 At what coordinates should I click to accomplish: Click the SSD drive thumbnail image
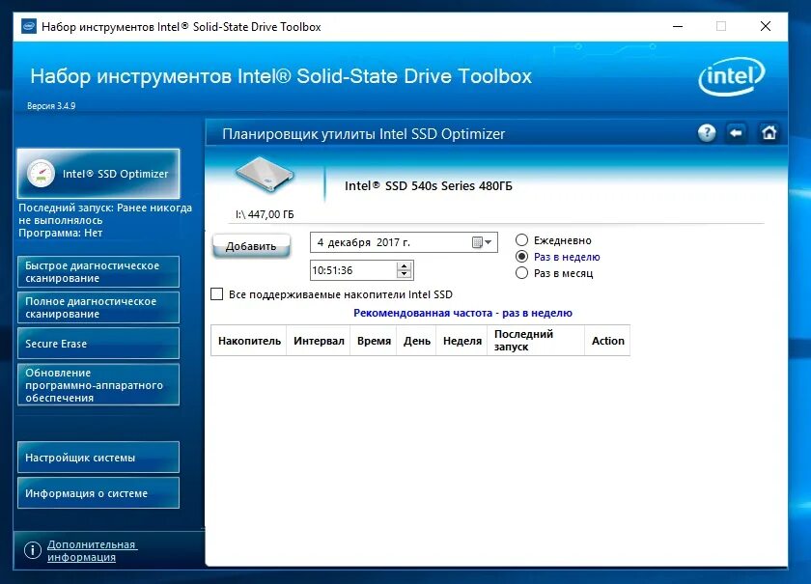[265, 175]
